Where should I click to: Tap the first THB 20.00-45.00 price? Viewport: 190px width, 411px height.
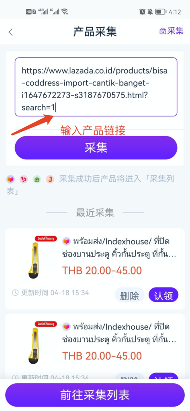coord(102,270)
